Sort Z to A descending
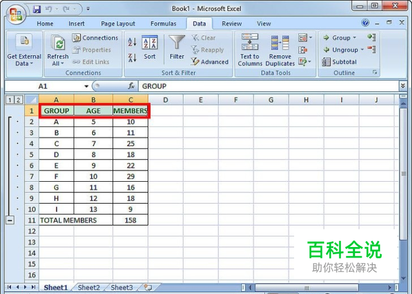 [x=132, y=58]
